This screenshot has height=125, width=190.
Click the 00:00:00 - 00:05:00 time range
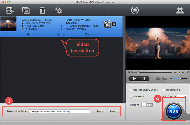pos(76,29)
